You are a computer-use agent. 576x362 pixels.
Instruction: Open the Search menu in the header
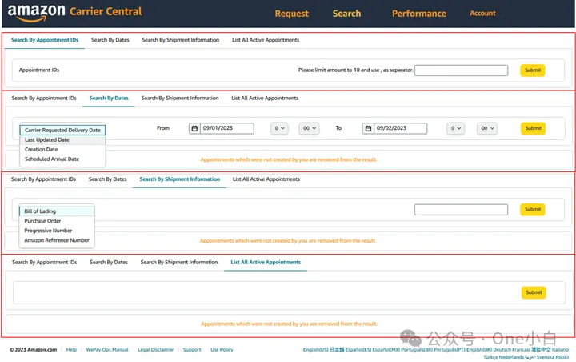click(346, 14)
